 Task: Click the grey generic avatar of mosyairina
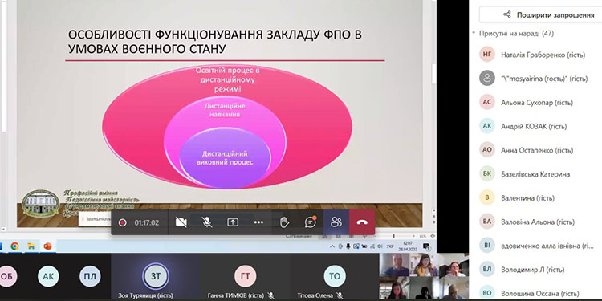(487, 79)
